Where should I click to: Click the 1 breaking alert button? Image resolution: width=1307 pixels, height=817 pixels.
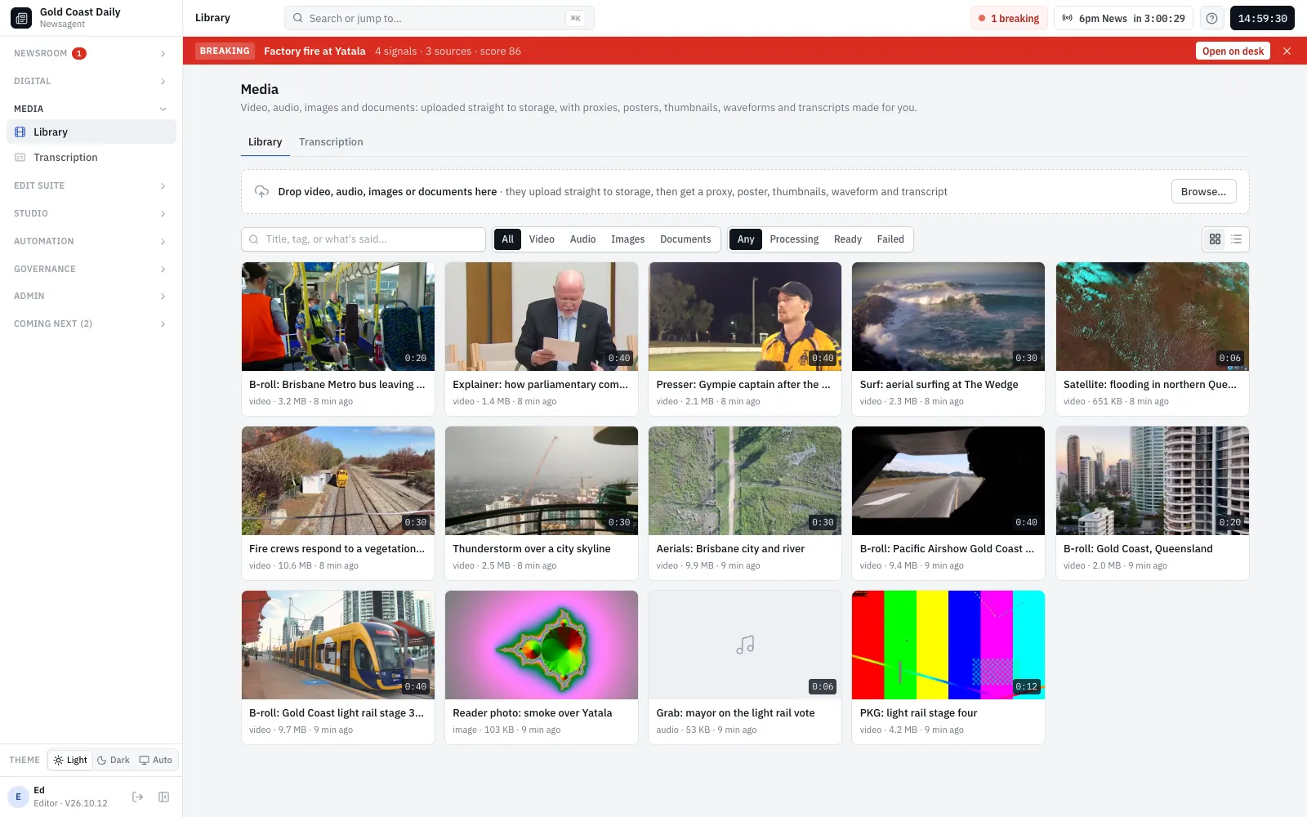1010,18
